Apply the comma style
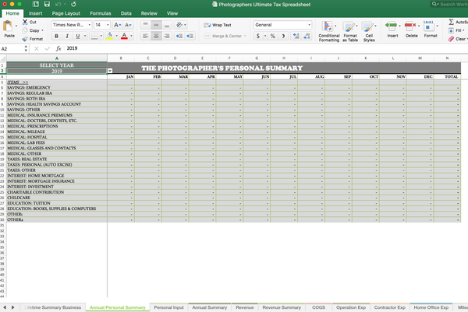The image size is (468, 312). point(283,36)
